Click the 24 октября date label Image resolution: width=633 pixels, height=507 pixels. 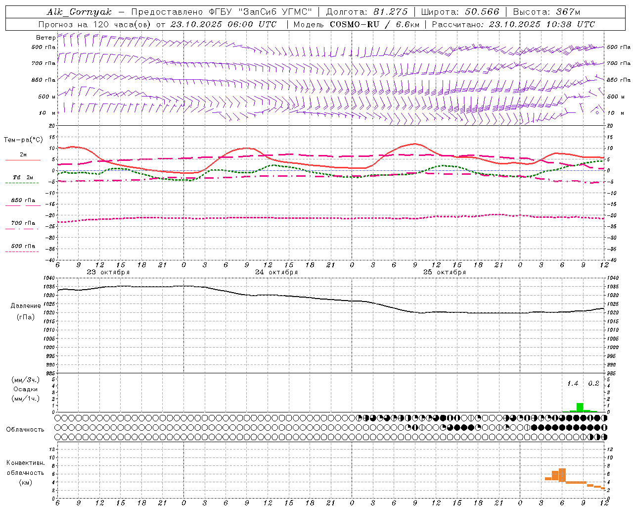click(x=276, y=272)
